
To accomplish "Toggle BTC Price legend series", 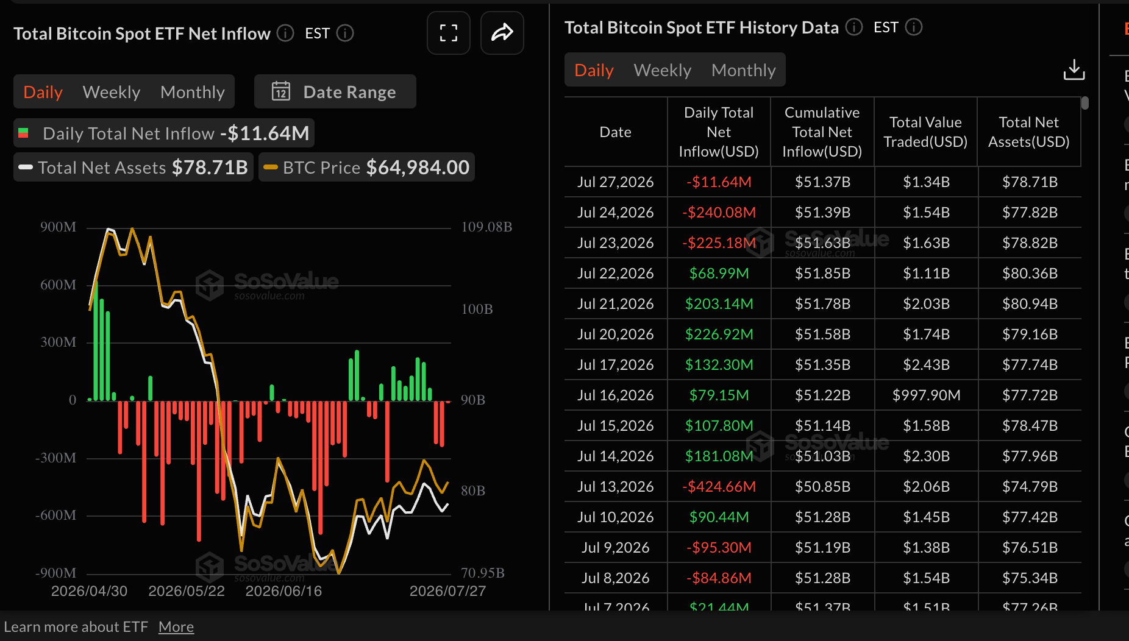I will (366, 167).
